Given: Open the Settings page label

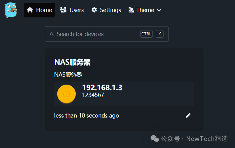Looking at the screenshot, I should point(110,10).
